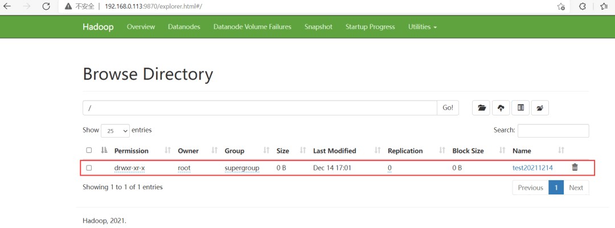The height and width of the screenshot is (228, 615).
Task: Expand the Utilities dropdown menu
Action: point(422,27)
